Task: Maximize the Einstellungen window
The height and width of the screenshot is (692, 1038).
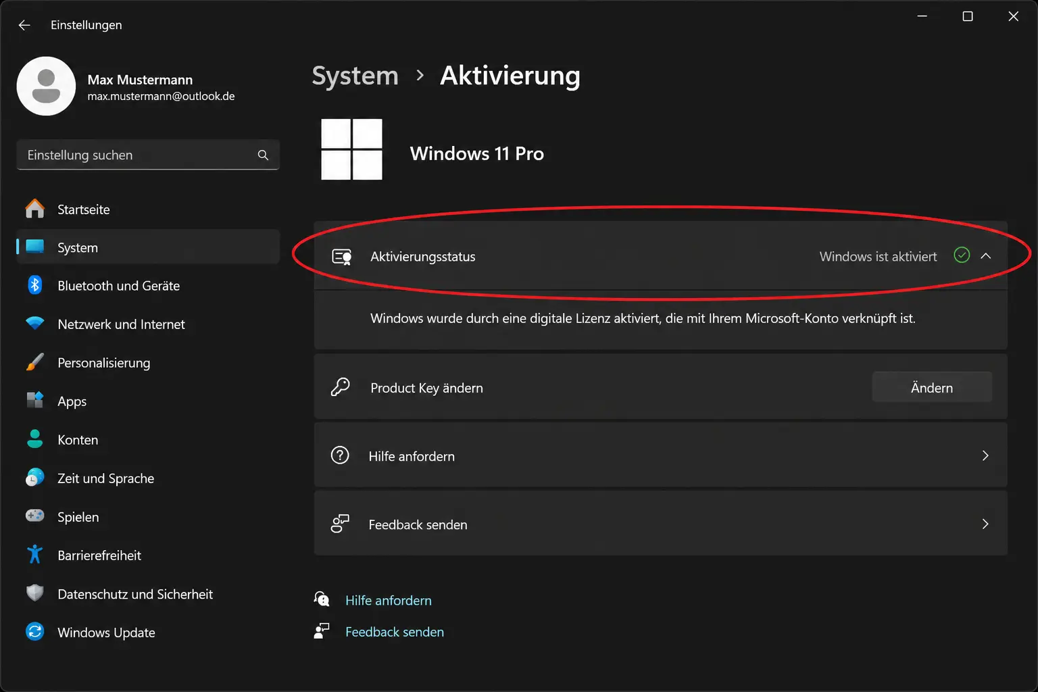Action: click(x=968, y=16)
